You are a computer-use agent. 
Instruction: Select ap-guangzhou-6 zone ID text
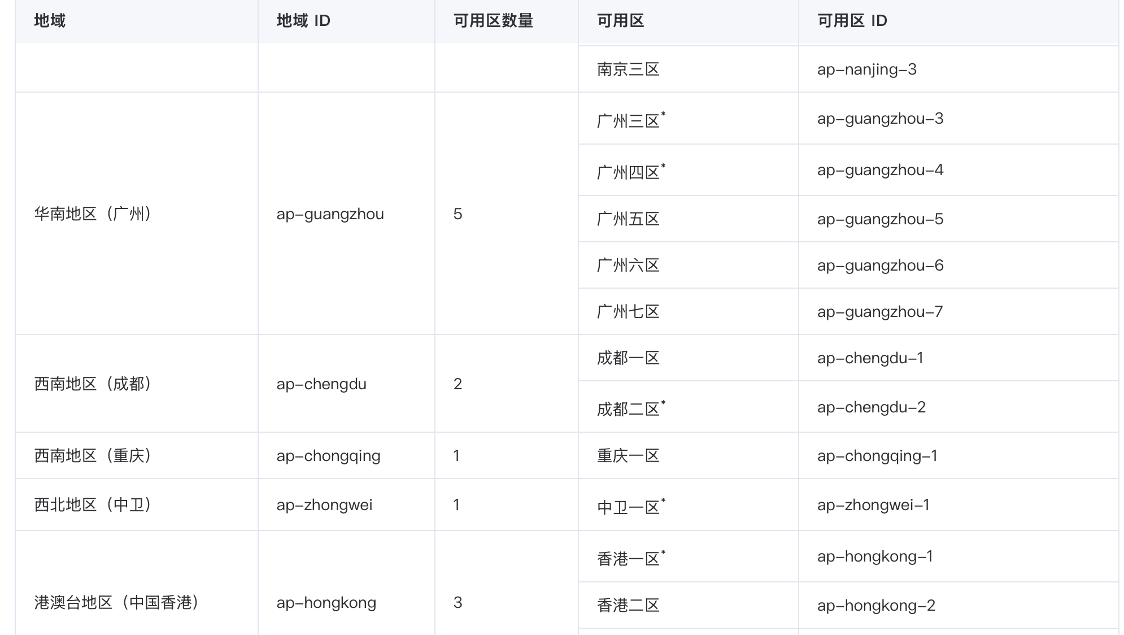pos(880,266)
